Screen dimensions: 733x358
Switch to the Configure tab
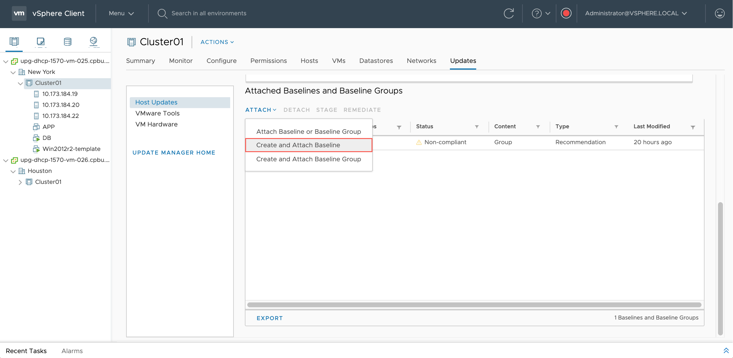pyautogui.click(x=221, y=61)
